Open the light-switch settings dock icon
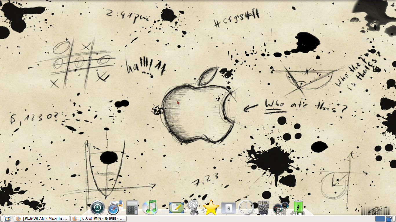Screen dimensions: 396x222 228,208
